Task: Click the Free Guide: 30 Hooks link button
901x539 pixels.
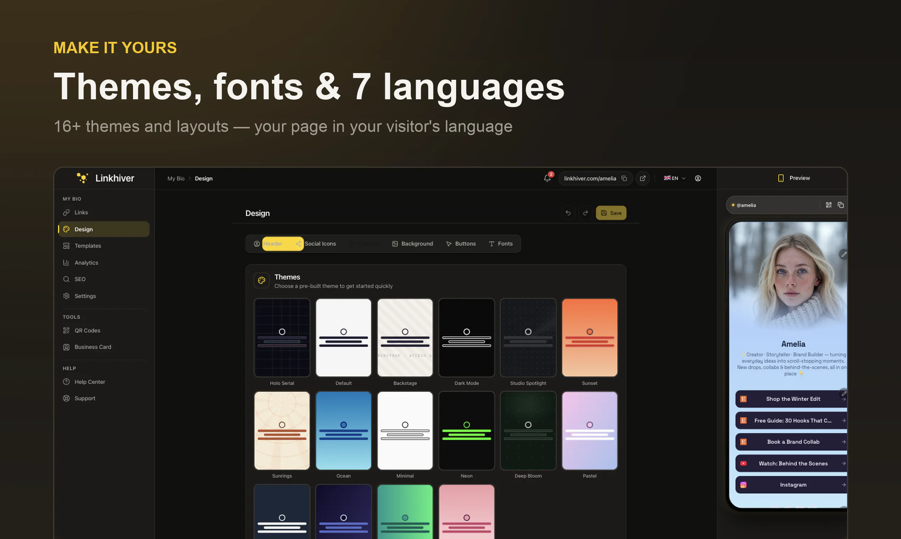Action: coord(791,421)
